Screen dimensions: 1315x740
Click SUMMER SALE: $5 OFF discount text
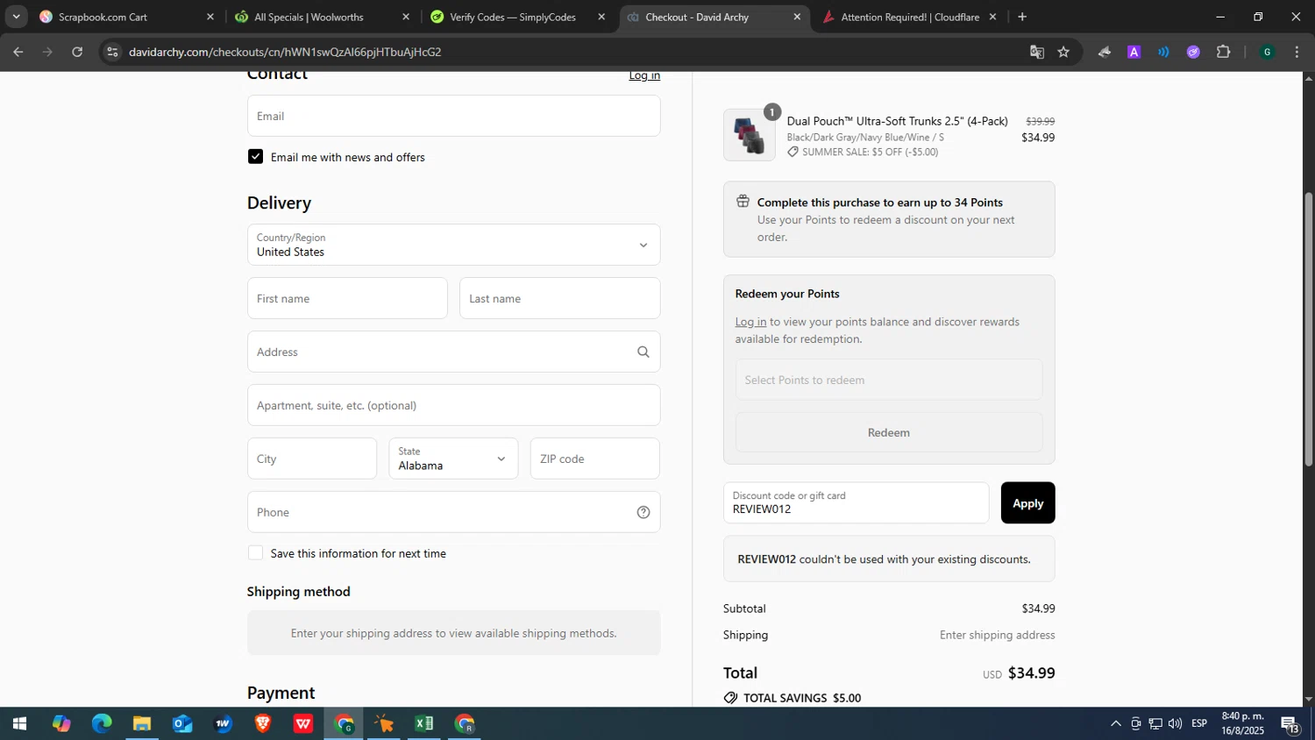[x=870, y=152]
